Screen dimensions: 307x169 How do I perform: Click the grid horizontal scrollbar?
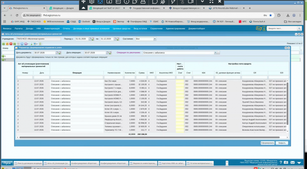[149, 137]
